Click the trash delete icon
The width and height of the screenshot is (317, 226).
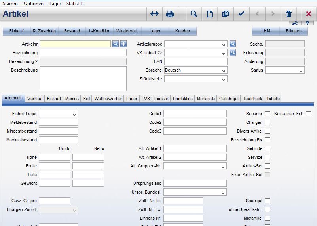pyautogui.click(x=289, y=14)
